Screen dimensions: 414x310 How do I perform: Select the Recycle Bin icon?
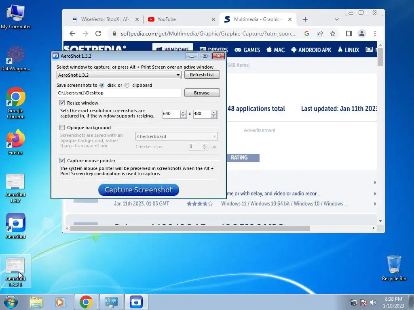pos(394,268)
